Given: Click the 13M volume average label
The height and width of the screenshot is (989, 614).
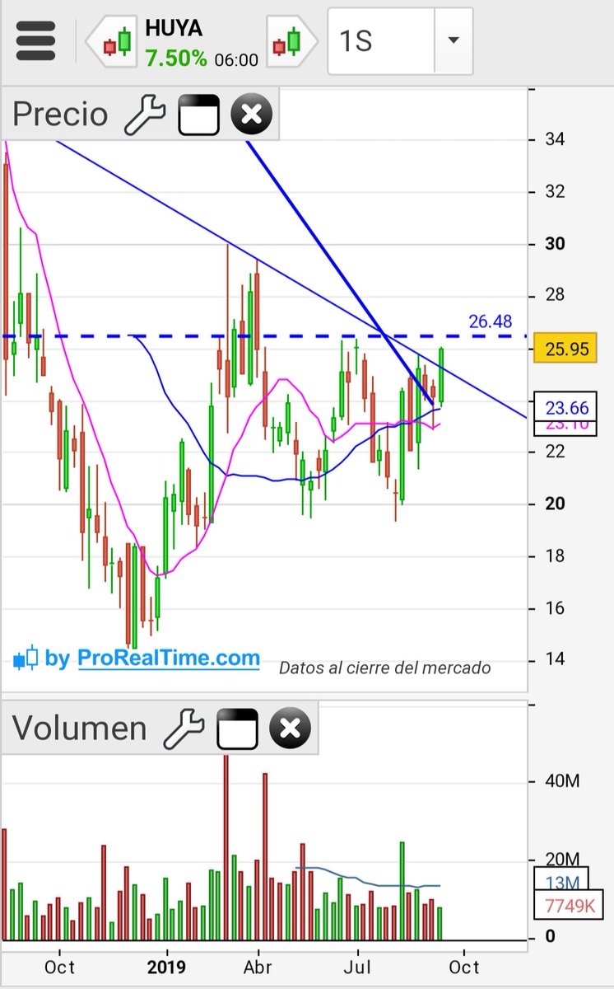Looking at the screenshot, I should coord(561,883).
